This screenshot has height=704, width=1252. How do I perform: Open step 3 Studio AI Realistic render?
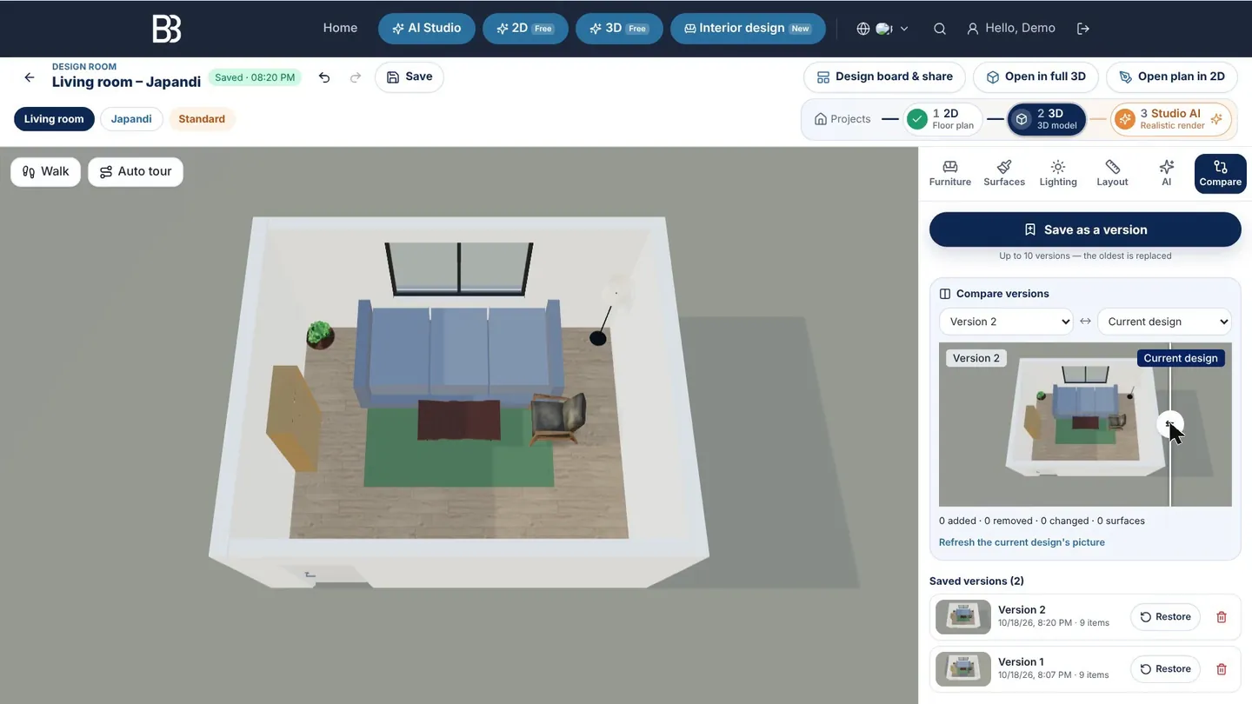point(1171,119)
